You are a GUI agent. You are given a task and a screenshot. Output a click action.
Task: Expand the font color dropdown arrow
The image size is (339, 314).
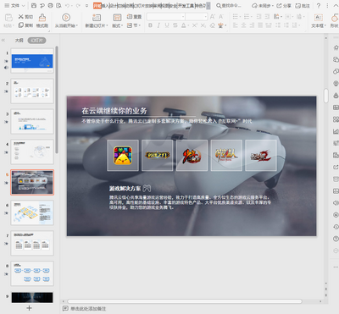(188, 25)
